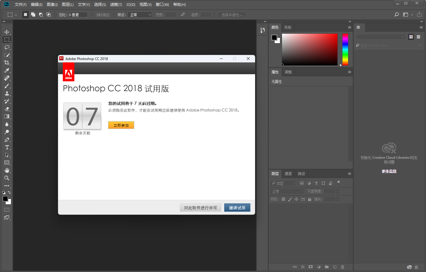Open the Fill dropdown arrow
This screenshot has width=426, height=272.
(337, 199)
